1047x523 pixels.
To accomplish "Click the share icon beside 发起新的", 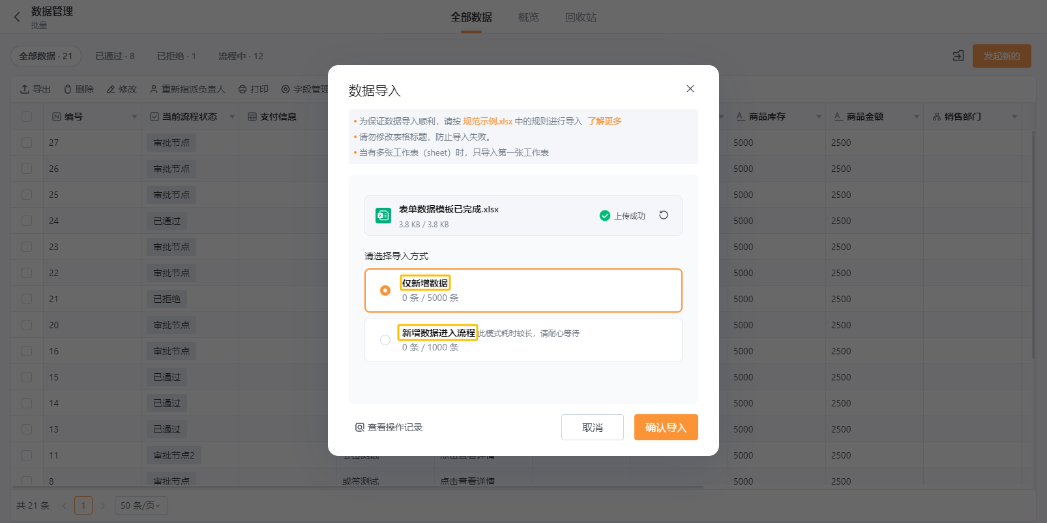I will click(x=958, y=56).
